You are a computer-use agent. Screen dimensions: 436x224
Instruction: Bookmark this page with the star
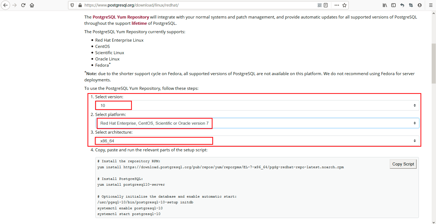coord(344,5)
